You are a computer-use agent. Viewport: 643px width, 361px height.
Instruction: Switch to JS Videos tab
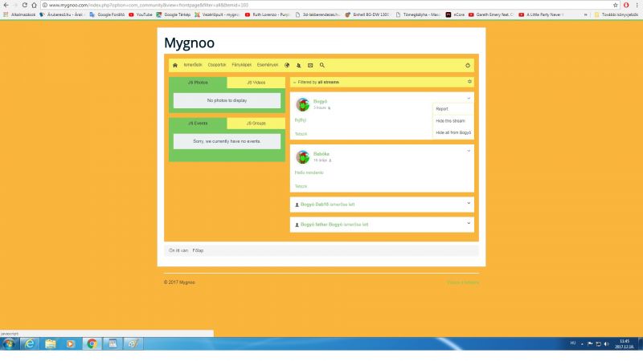[256, 83]
